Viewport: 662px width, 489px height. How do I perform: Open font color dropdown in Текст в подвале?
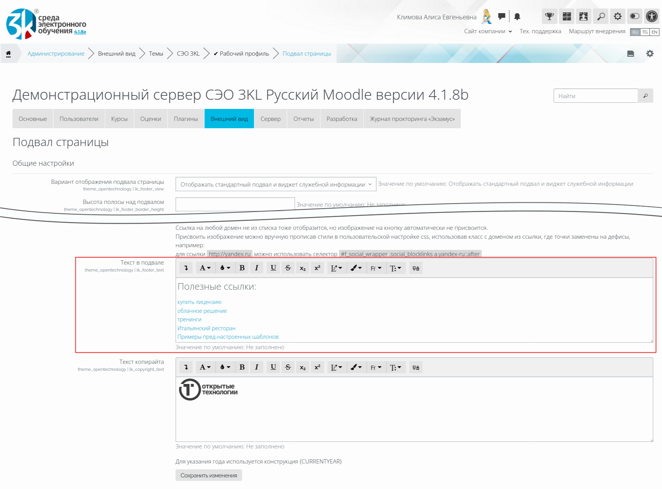pos(225,268)
